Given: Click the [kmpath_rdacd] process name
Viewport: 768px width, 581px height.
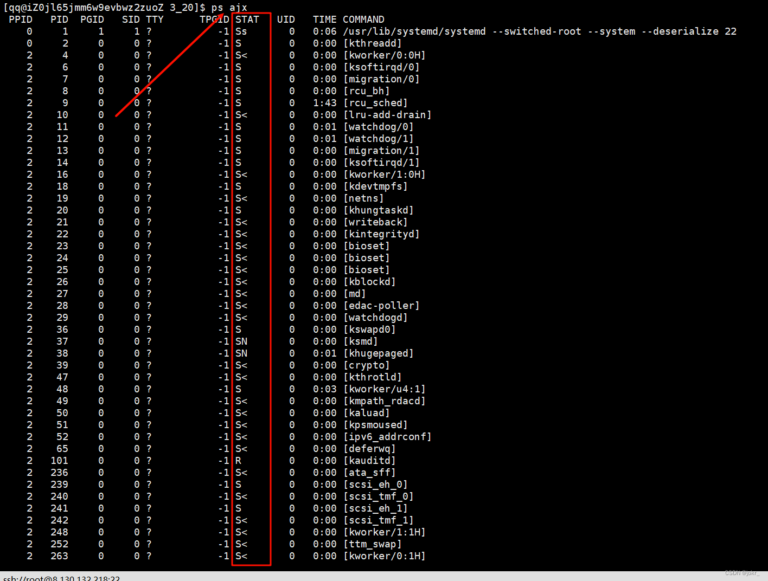Looking at the screenshot, I should click(385, 401).
